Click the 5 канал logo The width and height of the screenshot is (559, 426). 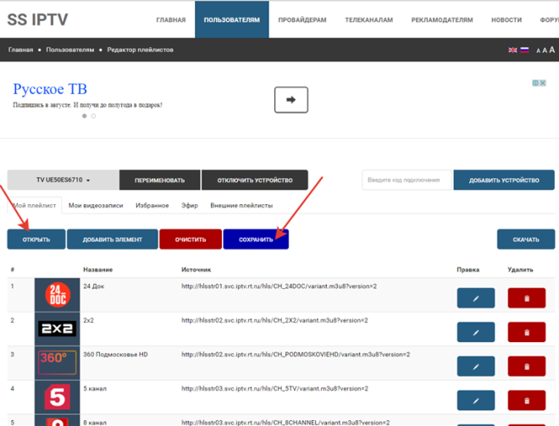coord(58,396)
